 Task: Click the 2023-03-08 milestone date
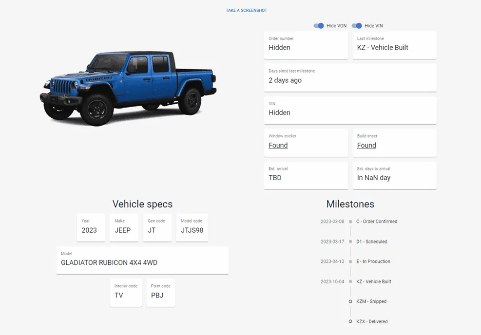point(332,222)
